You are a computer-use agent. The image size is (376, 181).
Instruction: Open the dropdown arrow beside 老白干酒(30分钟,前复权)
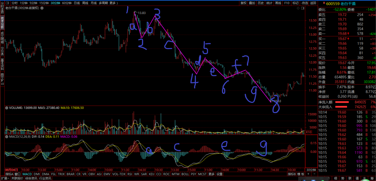click(42, 8)
